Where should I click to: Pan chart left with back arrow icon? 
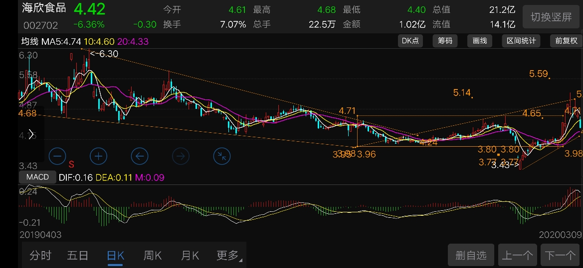point(140,156)
